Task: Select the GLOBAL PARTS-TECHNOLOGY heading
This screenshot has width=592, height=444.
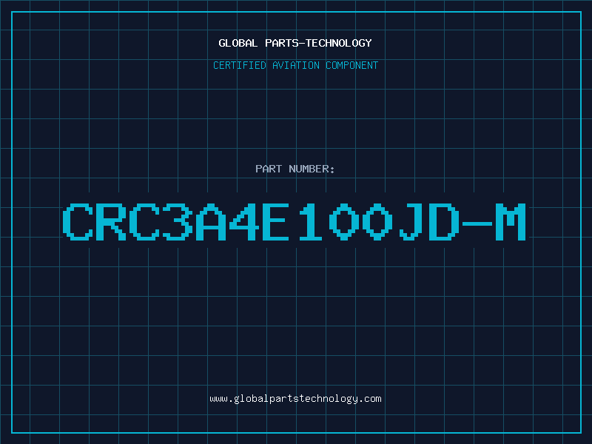Action: tap(295, 43)
